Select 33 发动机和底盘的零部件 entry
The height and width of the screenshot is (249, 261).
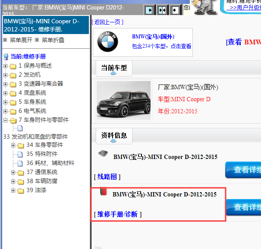[35, 137]
